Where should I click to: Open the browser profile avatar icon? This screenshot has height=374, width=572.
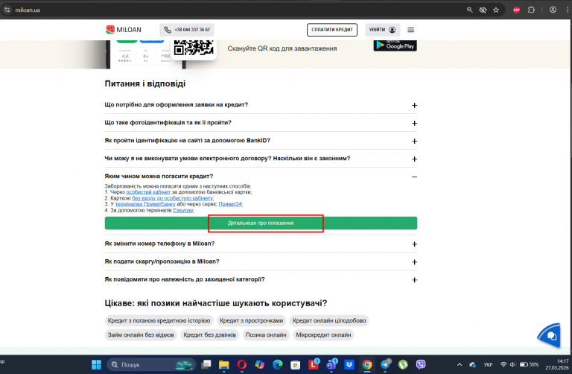(x=553, y=10)
